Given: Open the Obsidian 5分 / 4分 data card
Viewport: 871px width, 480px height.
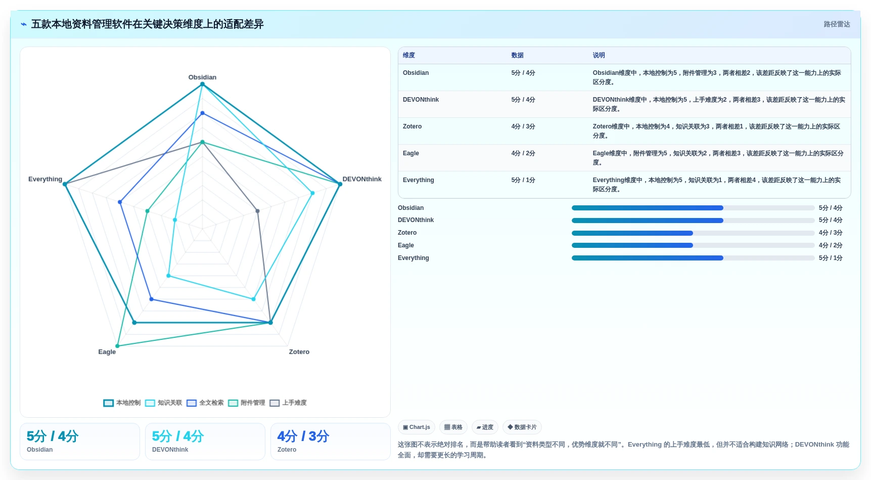Looking at the screenshot, I should [80, 442].
